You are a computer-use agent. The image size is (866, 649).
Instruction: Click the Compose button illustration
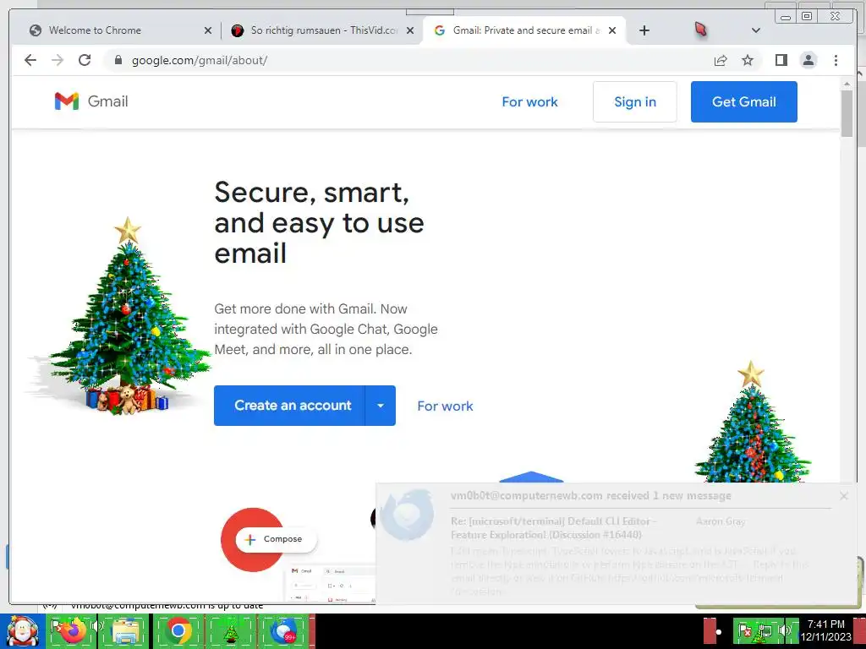tap(277, 539)
